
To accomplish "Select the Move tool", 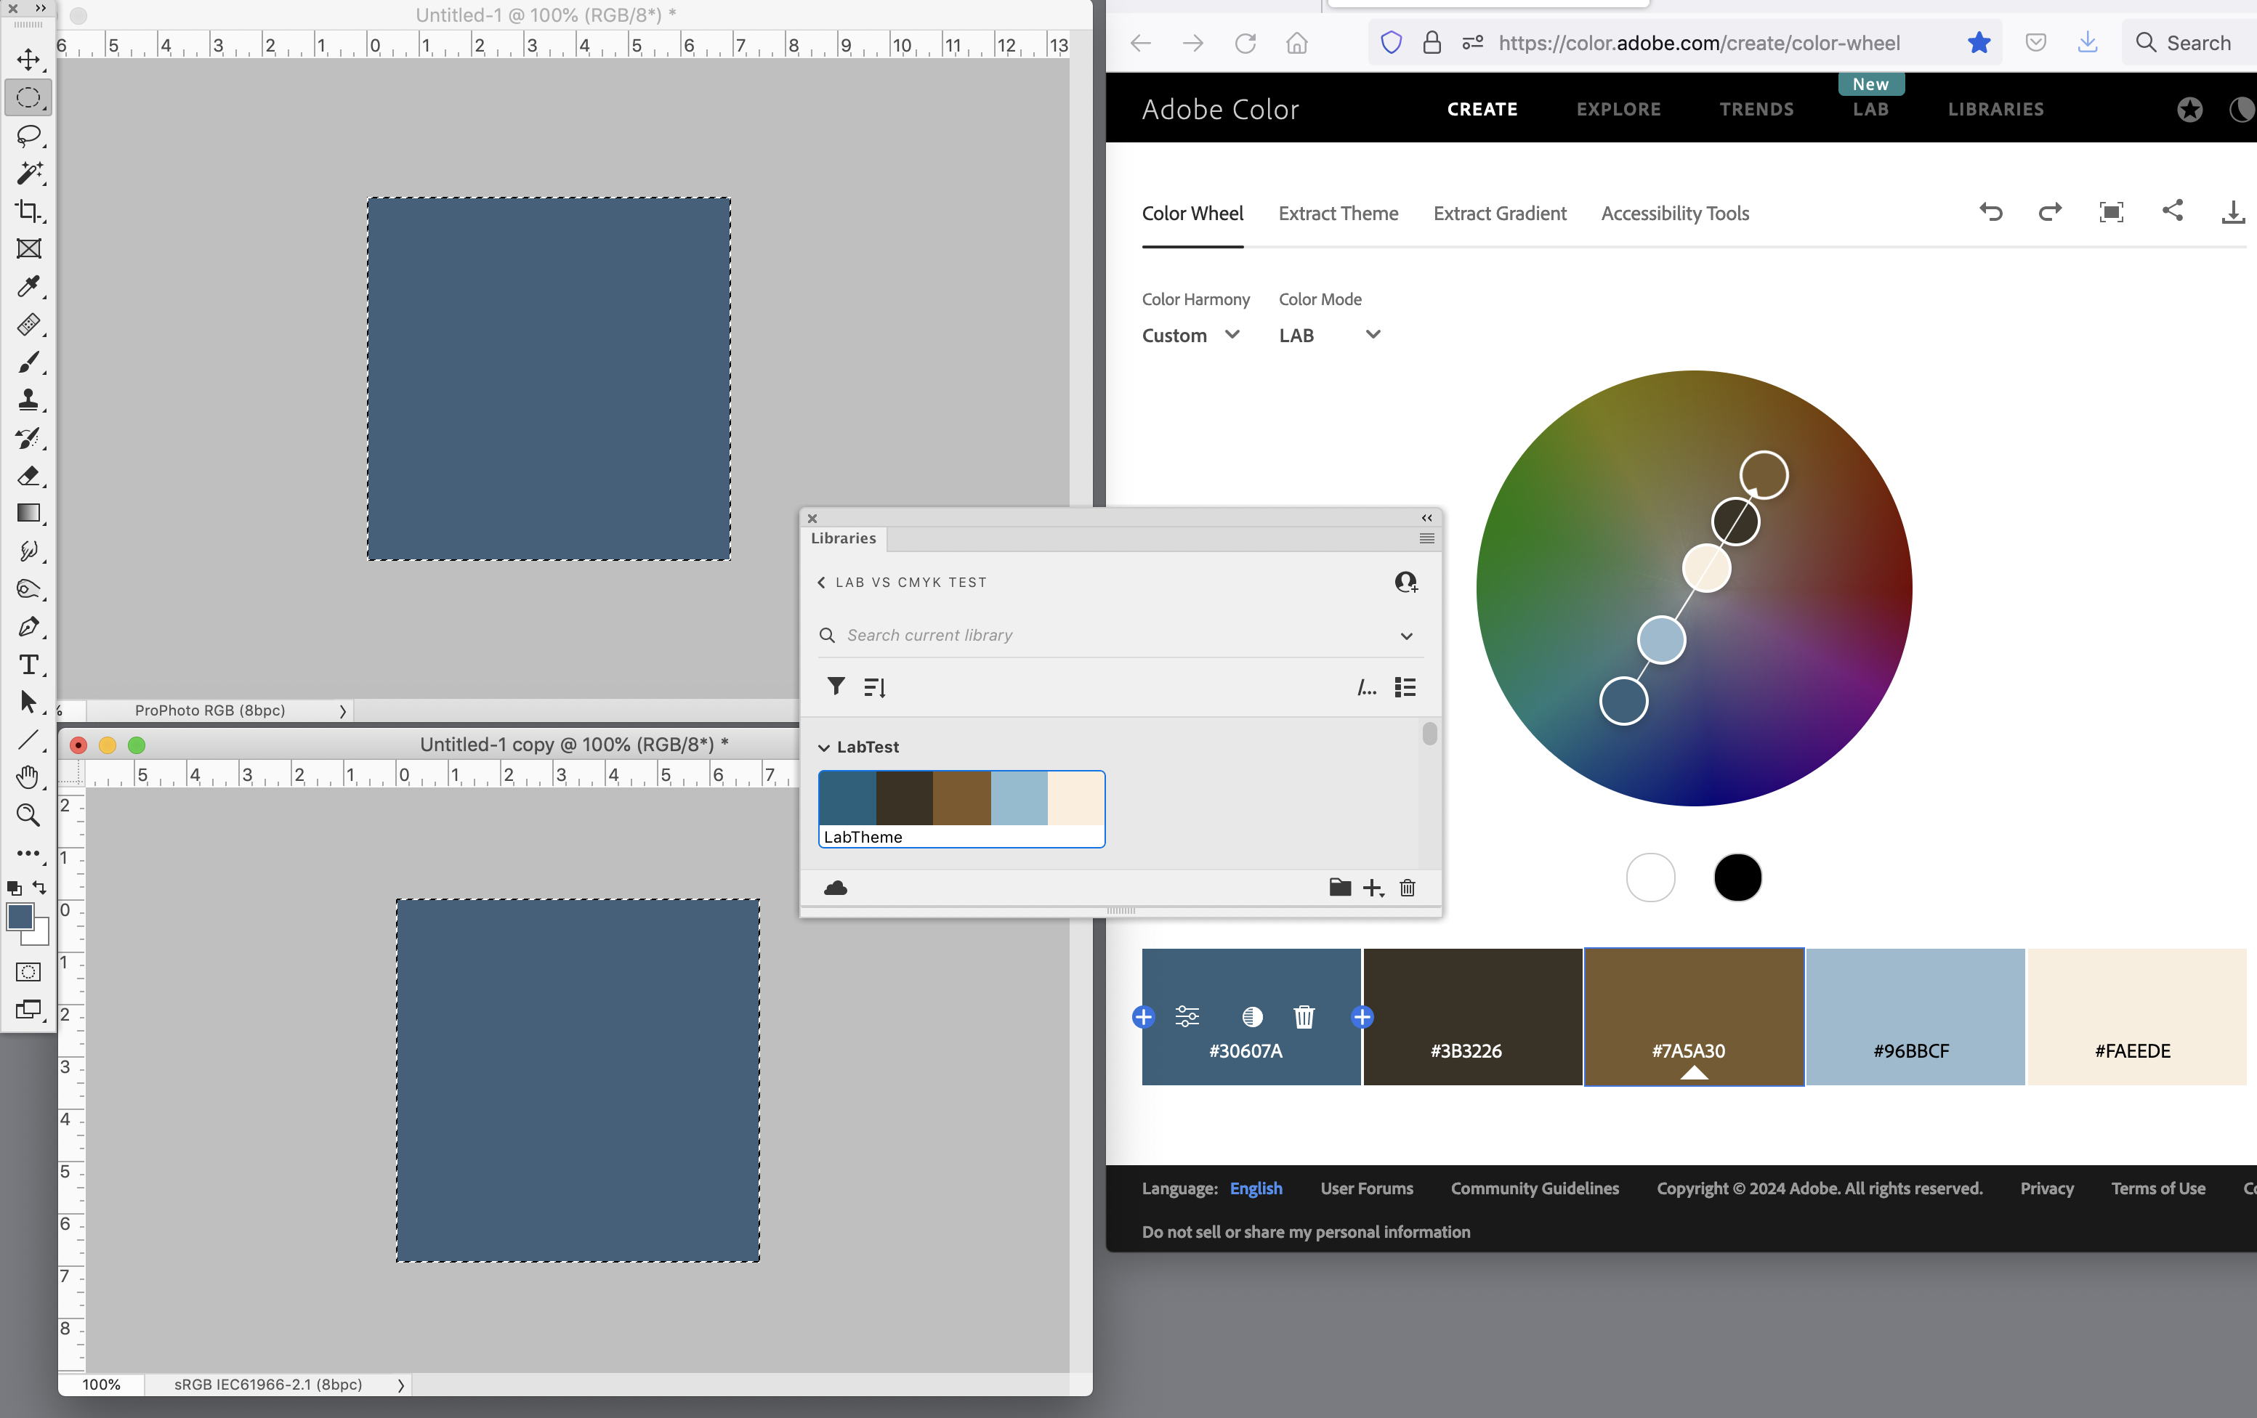I will click(x=29, y=59).
